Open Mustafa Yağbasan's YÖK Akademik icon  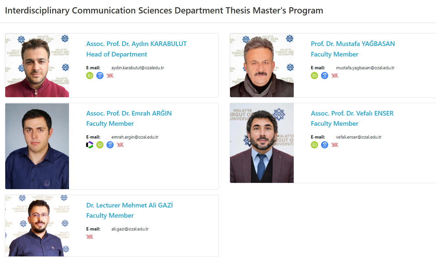(x=335, y=76)
